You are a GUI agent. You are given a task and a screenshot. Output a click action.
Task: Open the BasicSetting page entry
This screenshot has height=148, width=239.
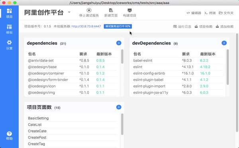pyautogui.click(x=73, y=118)
